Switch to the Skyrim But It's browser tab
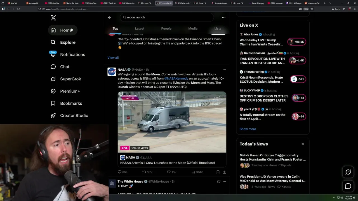358x201 pixels. [x=72, y=3]
